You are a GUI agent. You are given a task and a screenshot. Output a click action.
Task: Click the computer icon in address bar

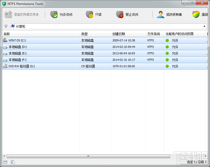point(13,26)
